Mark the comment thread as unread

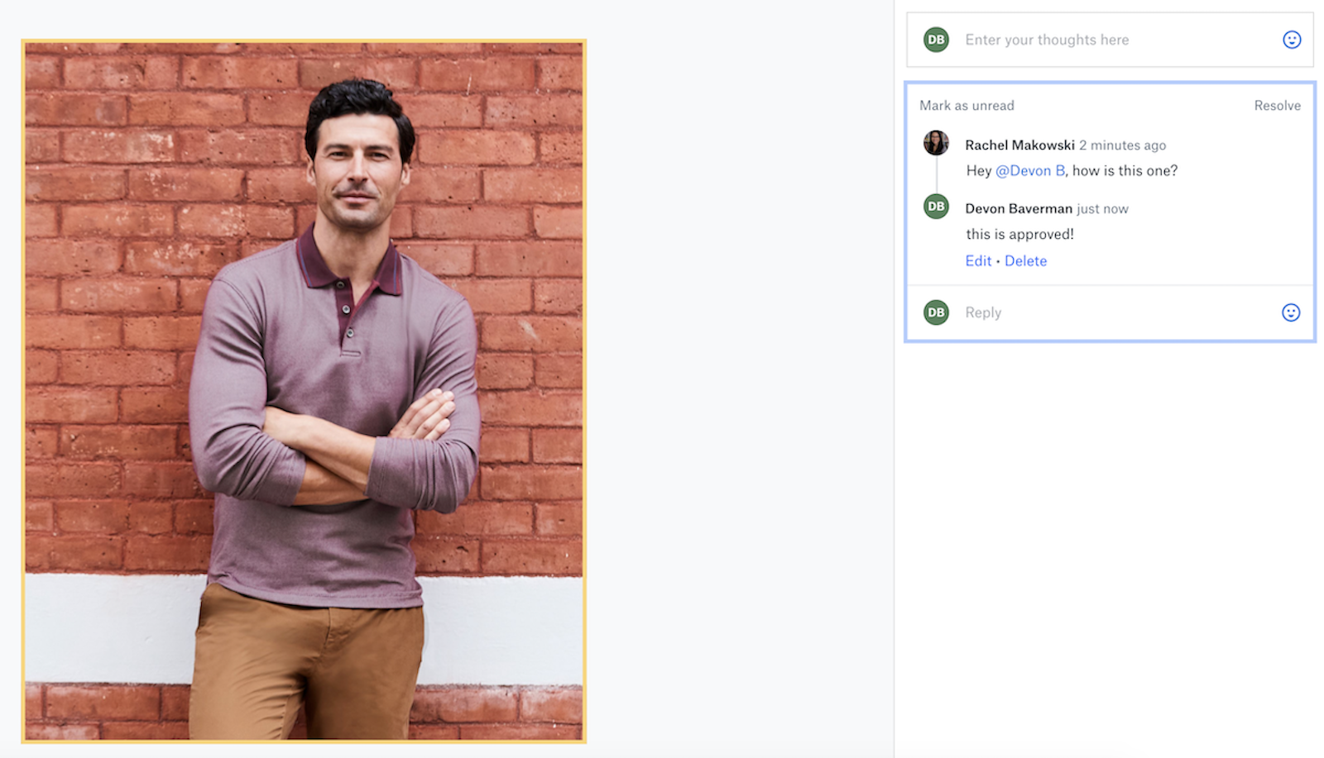click(x=967, y=106)
